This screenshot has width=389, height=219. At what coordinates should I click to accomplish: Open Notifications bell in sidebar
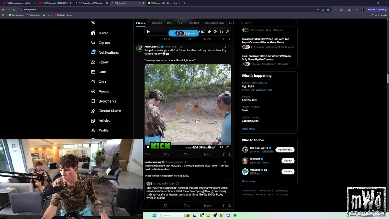point(93,52)
